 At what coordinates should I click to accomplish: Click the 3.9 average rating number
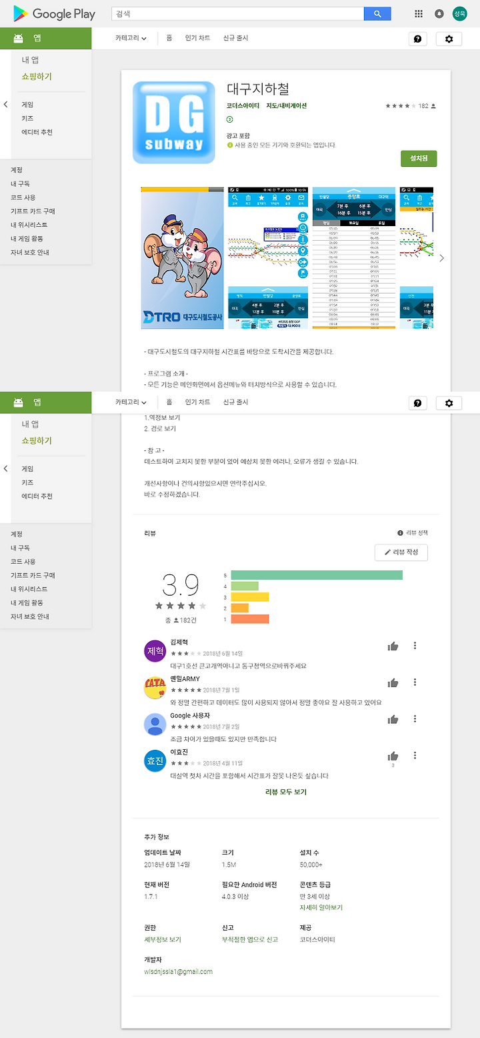pyautogui.click(x=181, y=585)
